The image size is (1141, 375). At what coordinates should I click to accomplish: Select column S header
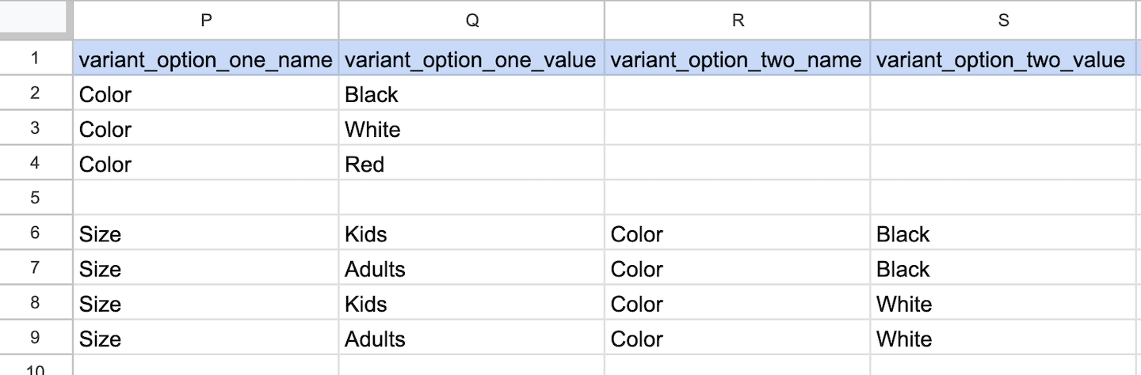tap(1003, 21)
